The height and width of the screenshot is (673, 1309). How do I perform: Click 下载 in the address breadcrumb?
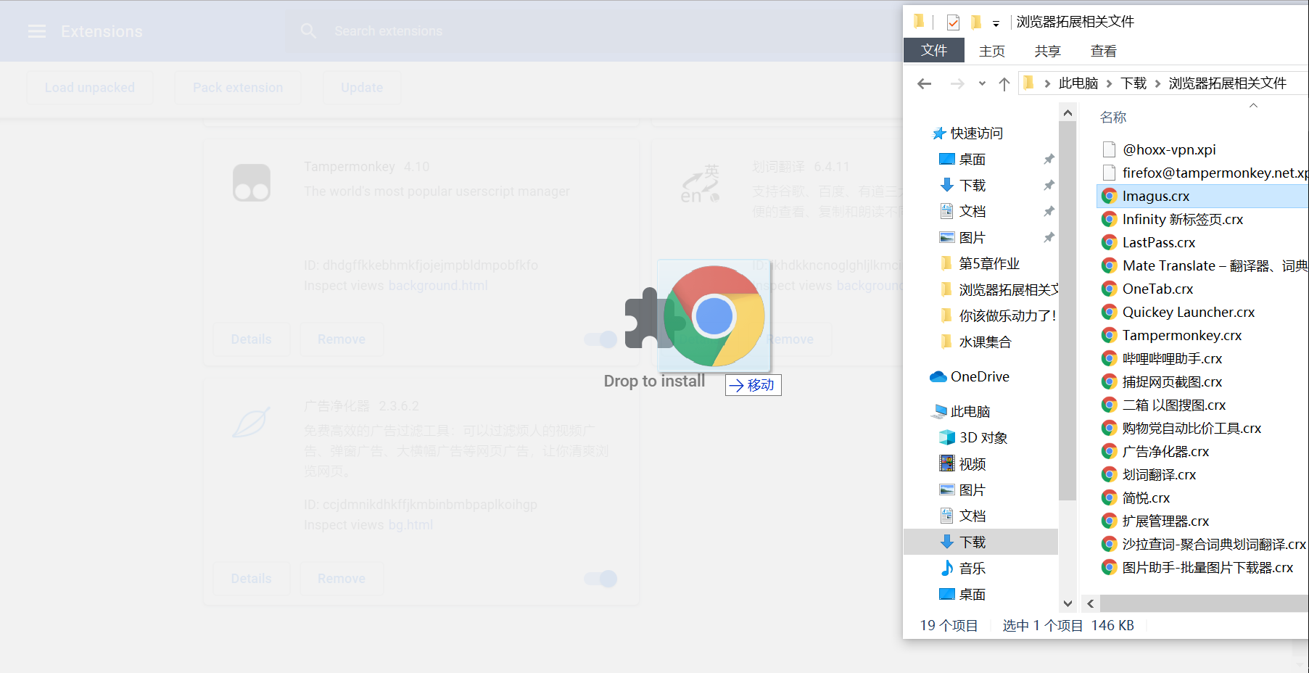[x=1133, y=83]
